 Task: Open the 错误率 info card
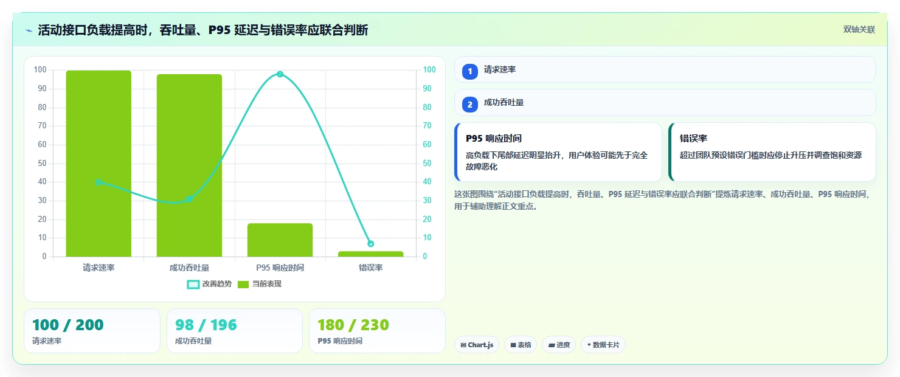pyautogui.click(x=772, y=152)
